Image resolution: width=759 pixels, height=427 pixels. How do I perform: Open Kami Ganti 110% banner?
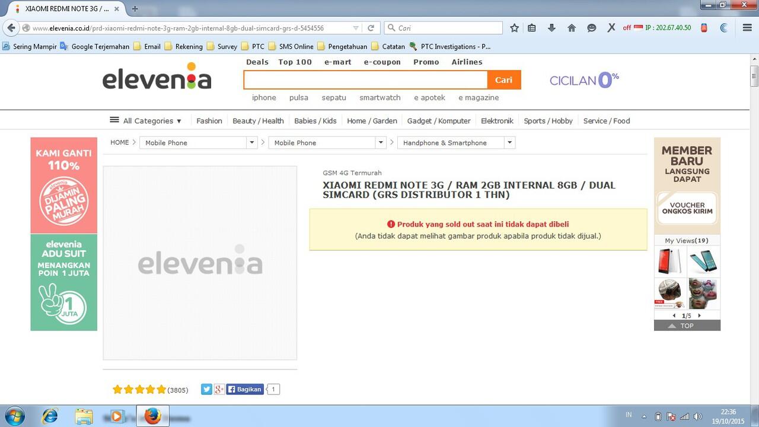[64, 186]
